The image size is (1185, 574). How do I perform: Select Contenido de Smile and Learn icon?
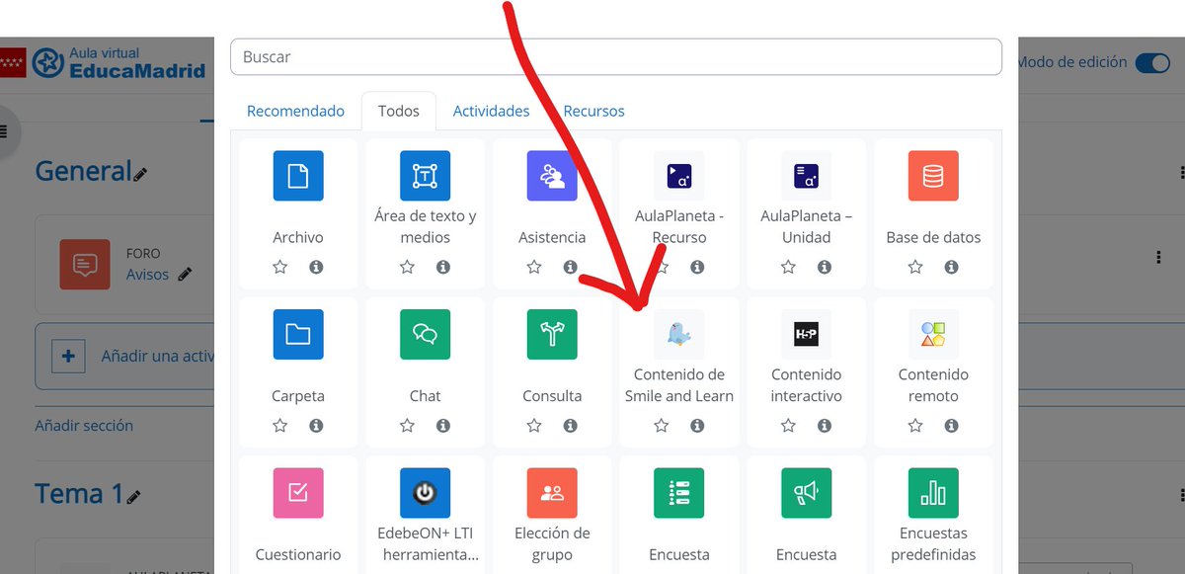pyautogui.click(x=679, y=335)
